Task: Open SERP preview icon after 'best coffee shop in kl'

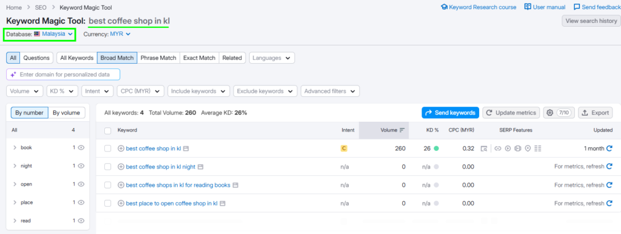Action: click(x=186, y=149)
